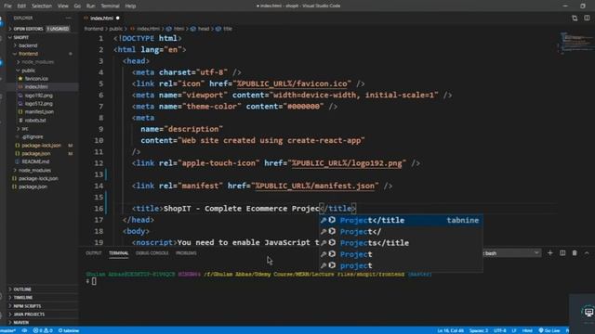Viewport: 595px width, 334px height.
Task: Open the Terminal menu in menu bar
Action: click(110, 6)
